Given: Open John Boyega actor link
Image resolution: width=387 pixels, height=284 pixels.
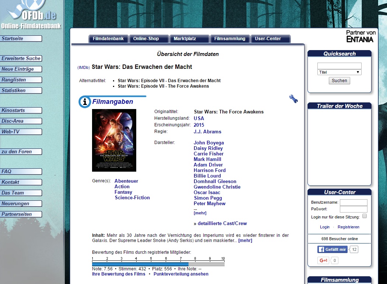Looking at the screenshot, I should click(x=209, y=143).
